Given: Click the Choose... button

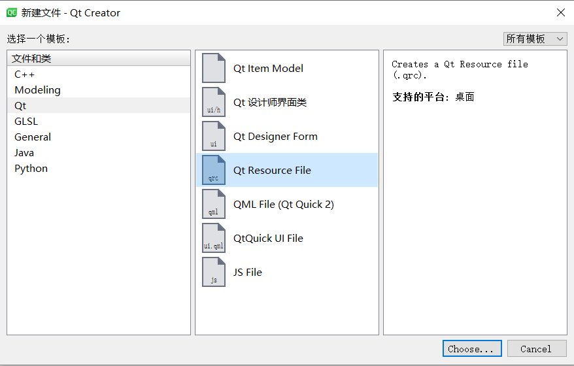Looking at the screenshot, I should point(472,349).
